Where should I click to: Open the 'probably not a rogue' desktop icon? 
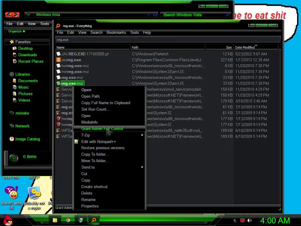click(x=35, y=193)
